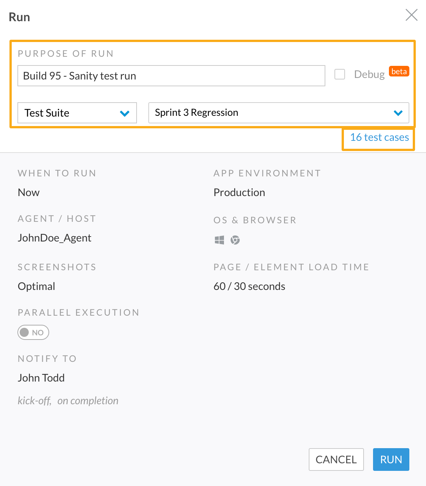Open the 16 test cases link
The height and width of the screenshot is (486, 426).
(379, 137)
